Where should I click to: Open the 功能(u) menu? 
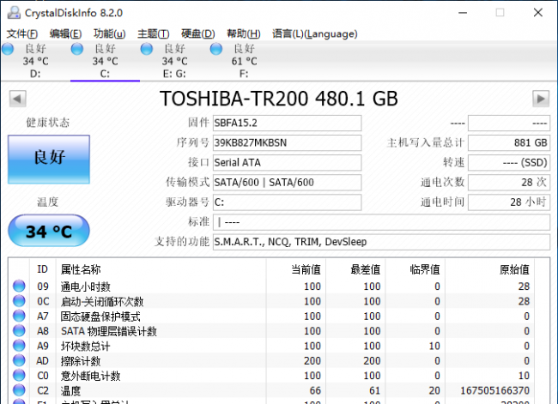point(109,33)
